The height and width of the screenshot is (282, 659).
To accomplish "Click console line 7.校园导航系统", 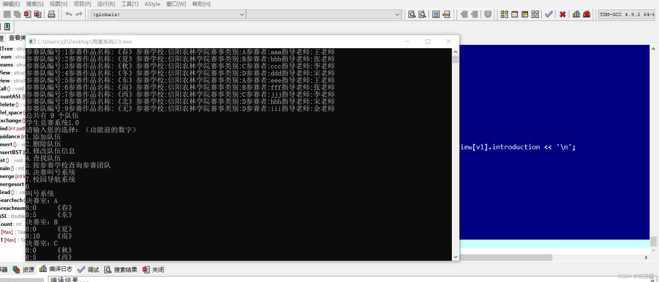I will point(50,179).
